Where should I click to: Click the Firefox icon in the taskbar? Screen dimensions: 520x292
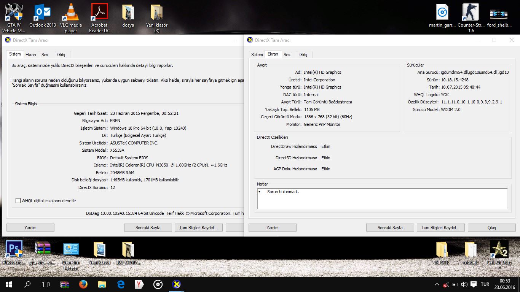[x=83, y=284]
